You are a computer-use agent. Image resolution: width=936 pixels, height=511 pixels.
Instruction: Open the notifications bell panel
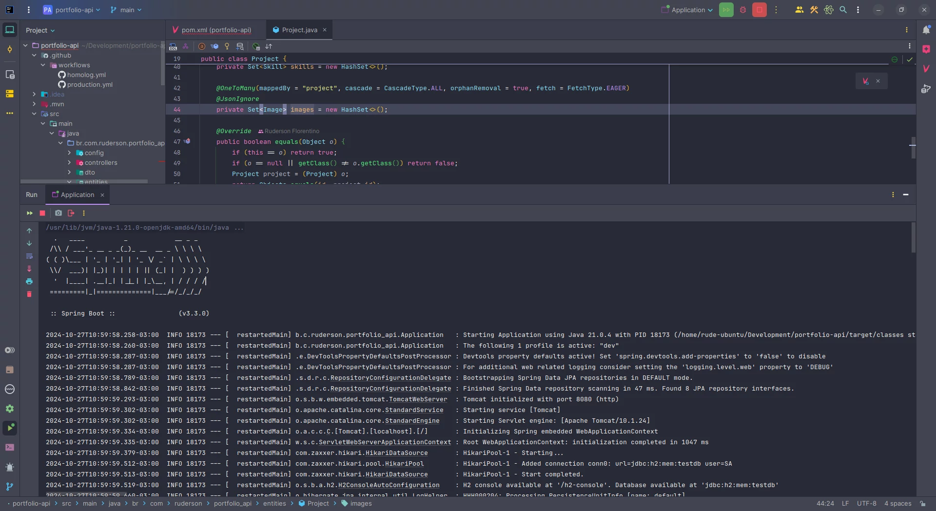tap(927, 29)
